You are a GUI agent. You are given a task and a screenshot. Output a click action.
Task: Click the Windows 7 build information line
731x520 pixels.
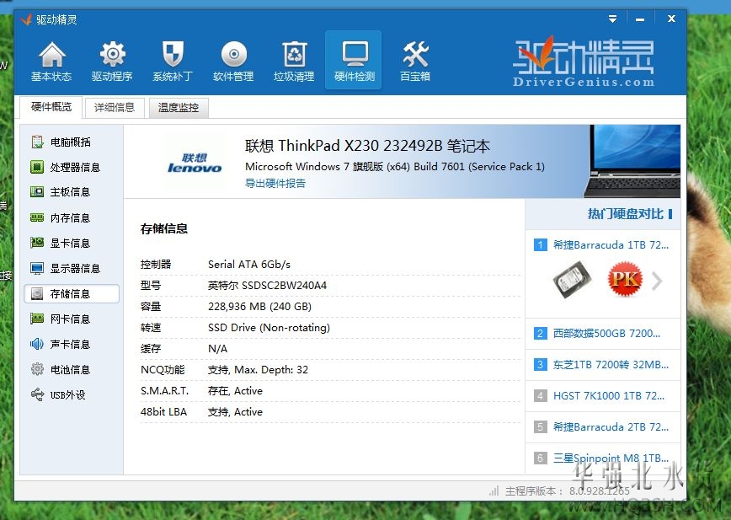395,167
